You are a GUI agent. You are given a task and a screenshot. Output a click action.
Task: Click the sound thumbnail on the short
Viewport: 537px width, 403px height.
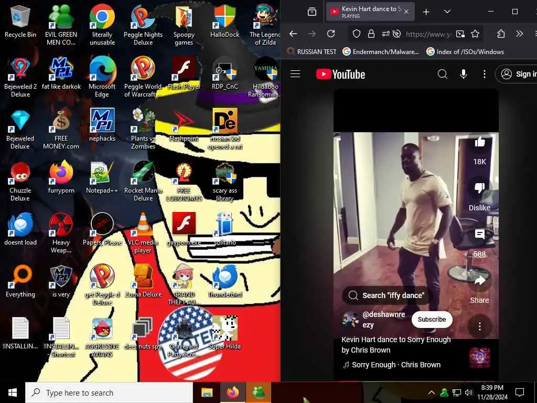coord(479,358)
